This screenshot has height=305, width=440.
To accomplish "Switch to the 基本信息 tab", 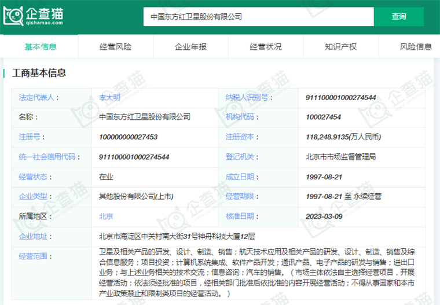I will (40, 47).
